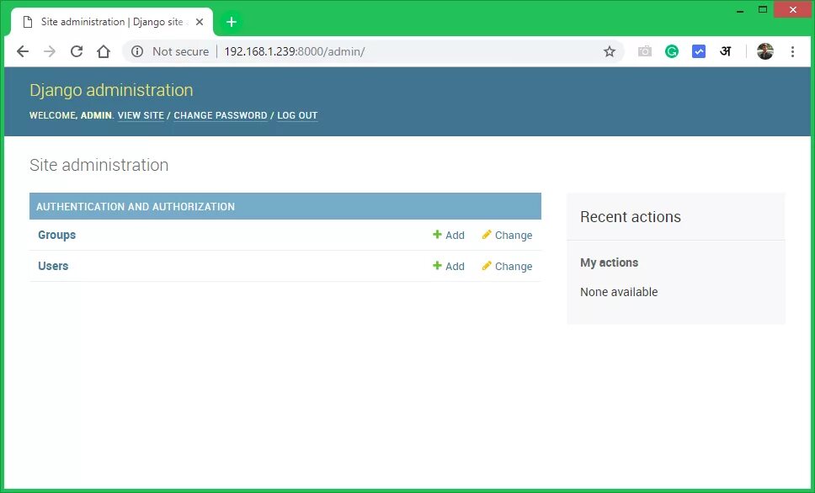
Task: Select the Site administration browser tab
Action: tap(112, 22)
